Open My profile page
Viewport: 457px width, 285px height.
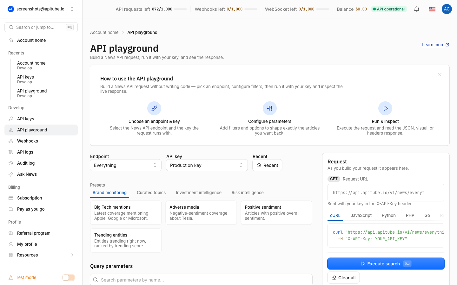[41, 244]
